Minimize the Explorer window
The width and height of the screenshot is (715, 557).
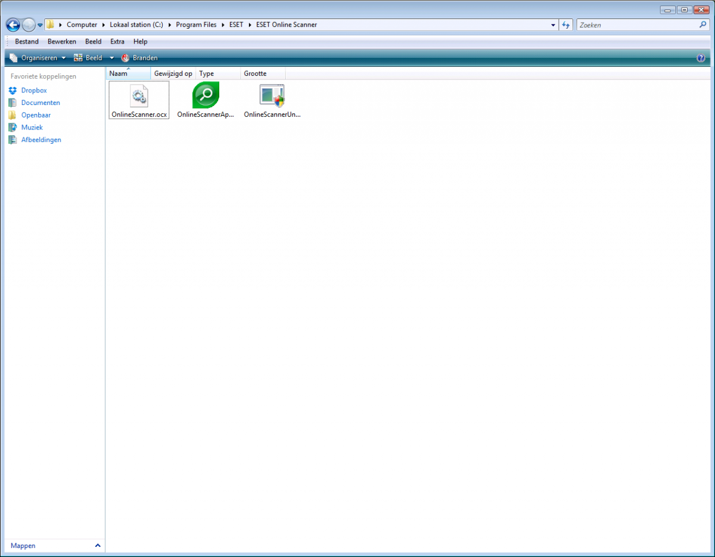668,10
